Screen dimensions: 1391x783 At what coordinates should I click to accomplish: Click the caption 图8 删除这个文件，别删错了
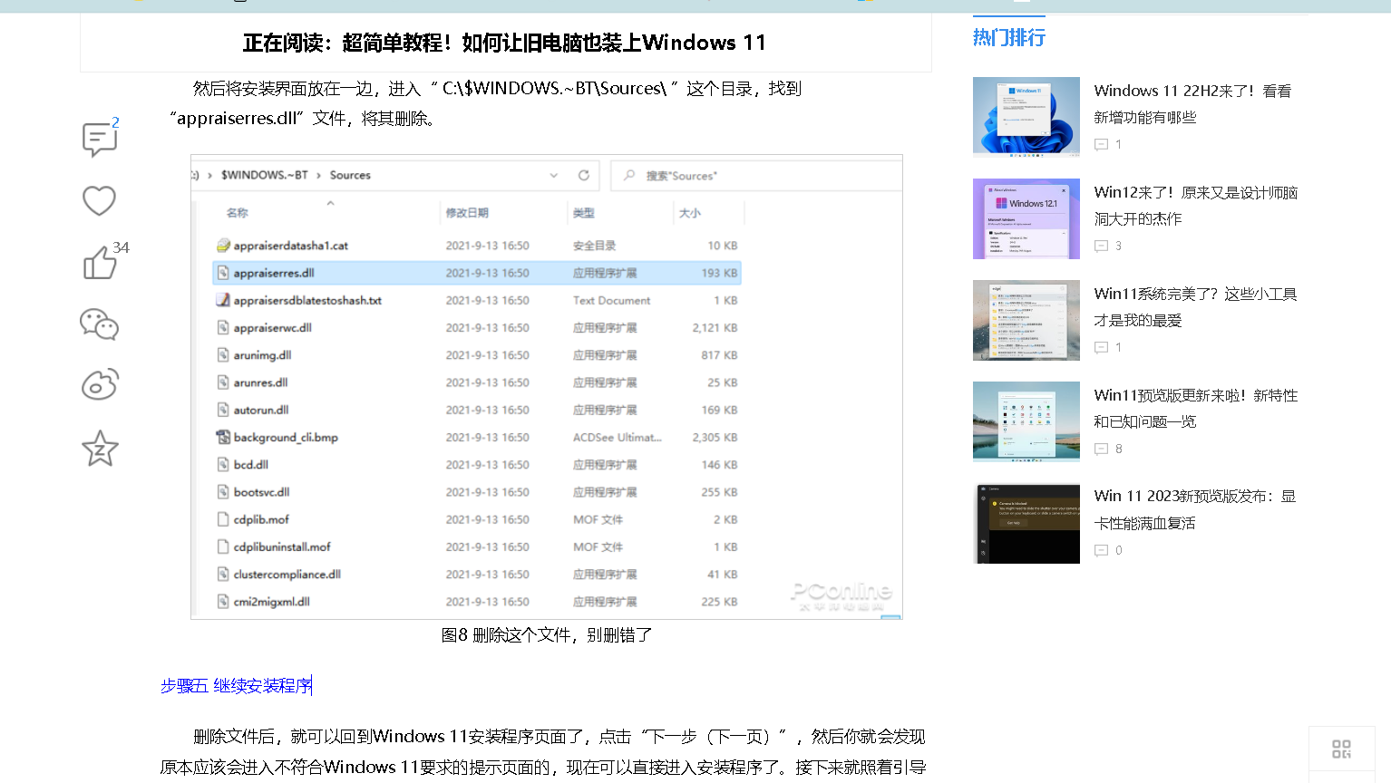(547, 635)
